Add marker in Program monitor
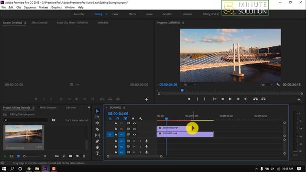Screen dimensions: 306x172 coord(189,99)
